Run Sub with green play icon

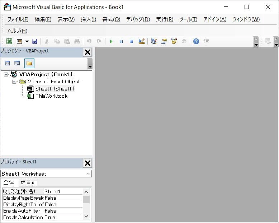111,42
